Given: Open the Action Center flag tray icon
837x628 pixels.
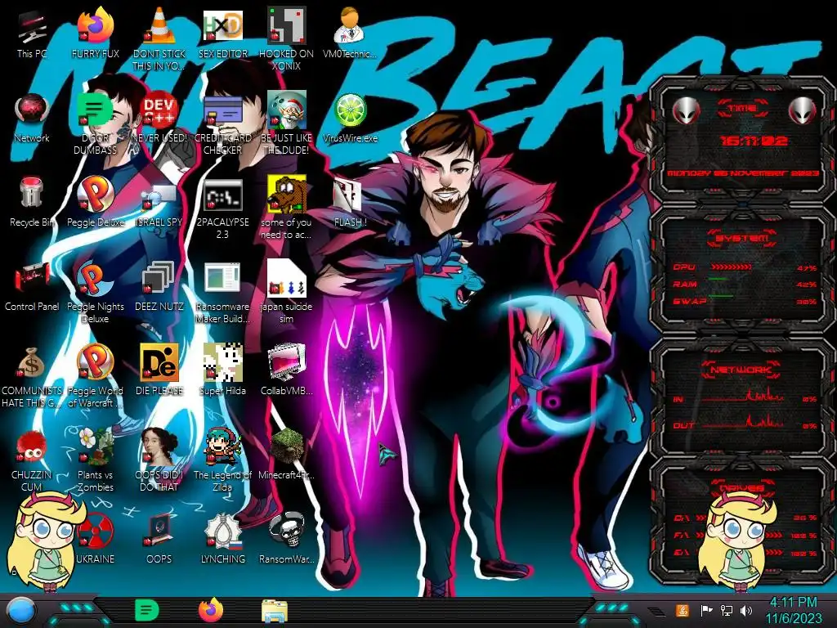Looking at the screenshot, I should [x=705, y=610].
